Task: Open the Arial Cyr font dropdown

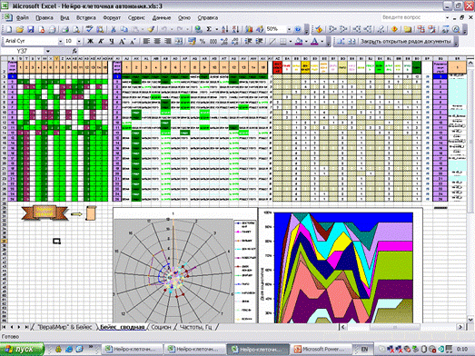Action: click(x=60, y=41)
